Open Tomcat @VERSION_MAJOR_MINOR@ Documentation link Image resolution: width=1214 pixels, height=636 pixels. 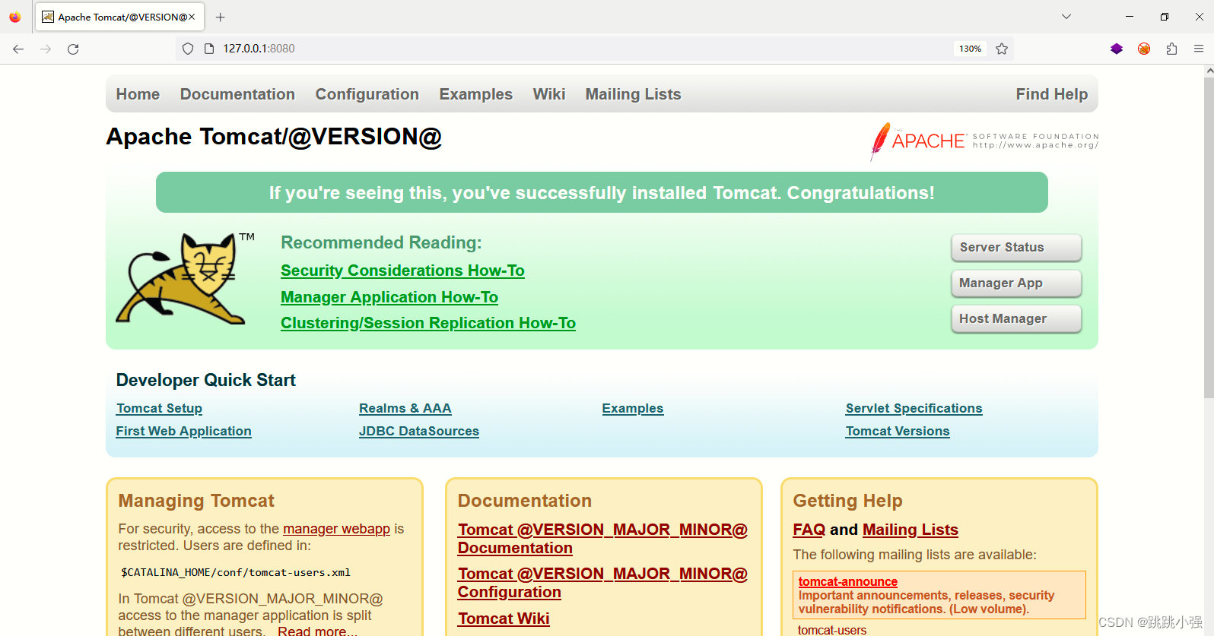click(602, 539)
